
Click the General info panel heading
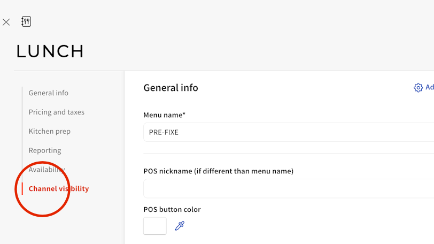pyautogui.click(x=170, y=88)
